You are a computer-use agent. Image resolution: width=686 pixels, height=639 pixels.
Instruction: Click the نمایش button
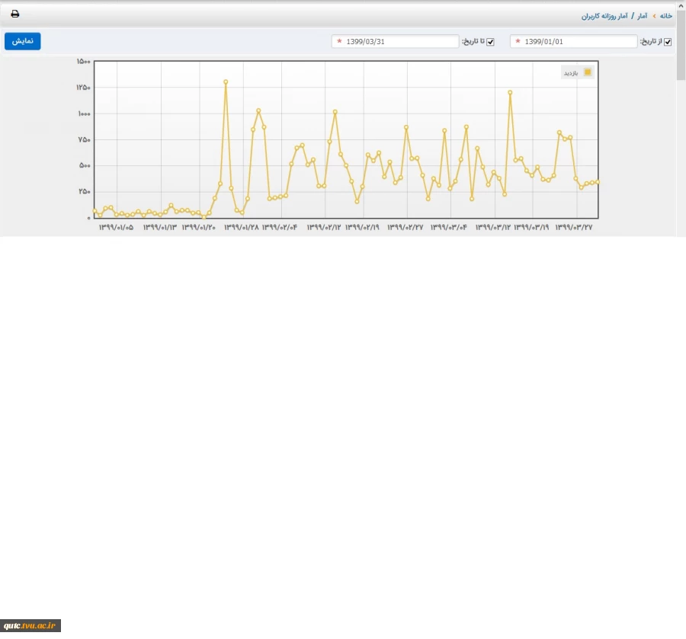click(x=23, y=41)
